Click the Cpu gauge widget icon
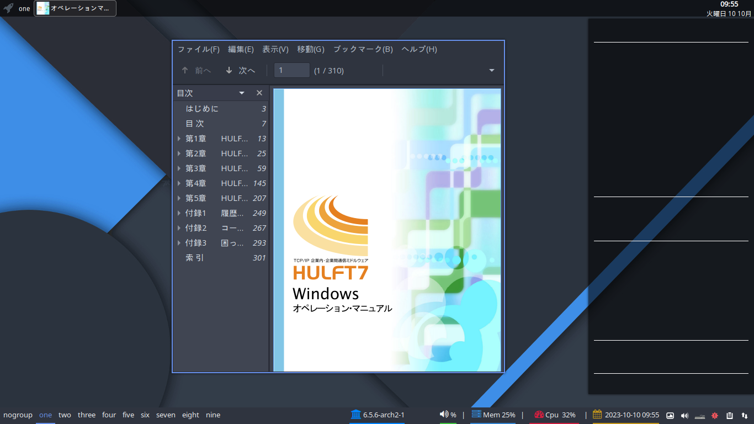This screenshot has width=754, height=424. (539, 415)
